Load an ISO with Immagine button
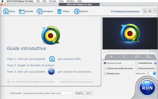The image size is (158, 99). (45, 11)
